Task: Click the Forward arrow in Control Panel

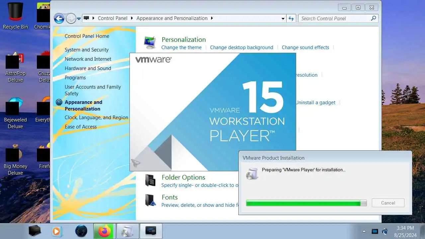Action: coord(71,18)
